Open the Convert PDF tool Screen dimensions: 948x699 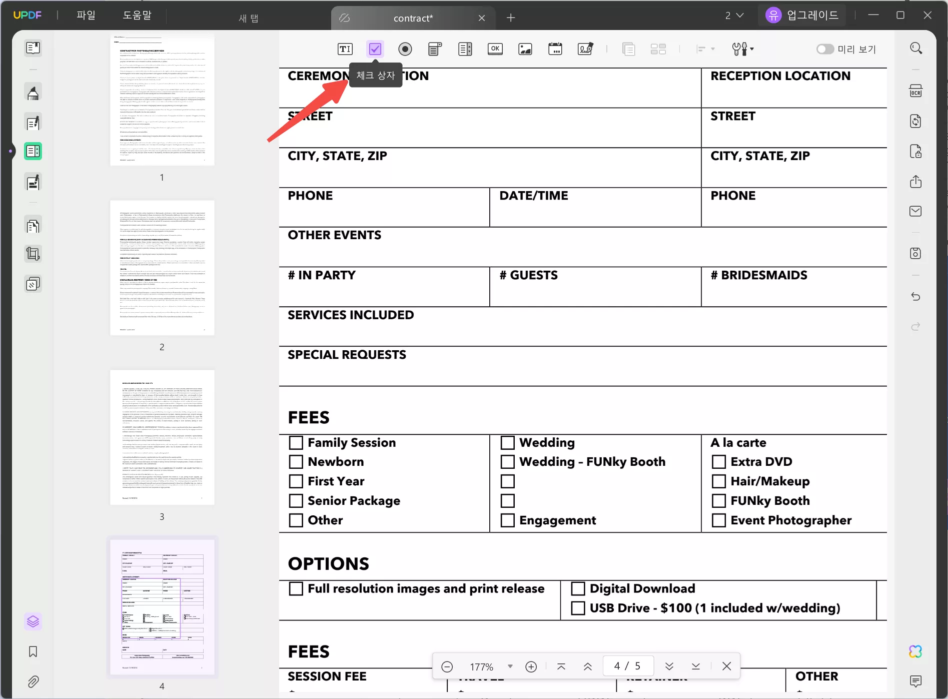click(x=916, y=121)
